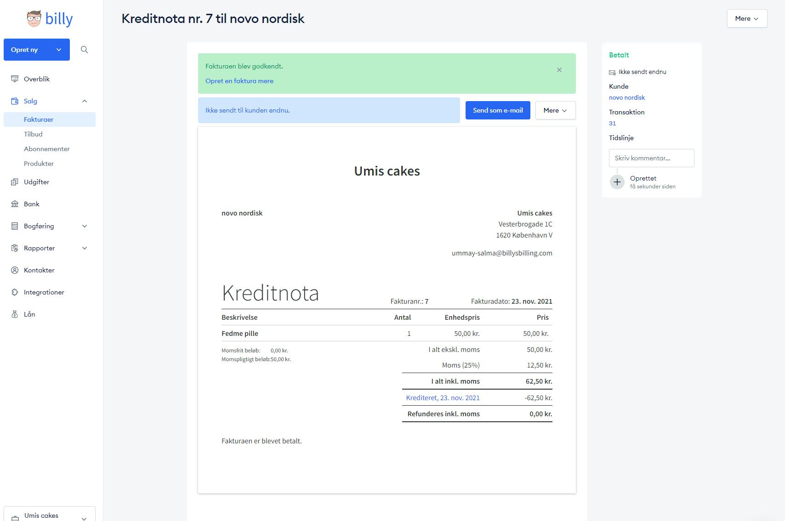785x521 pixels.
Task: Open Overblik in the sidebar
Action: (x=37, y=79)
